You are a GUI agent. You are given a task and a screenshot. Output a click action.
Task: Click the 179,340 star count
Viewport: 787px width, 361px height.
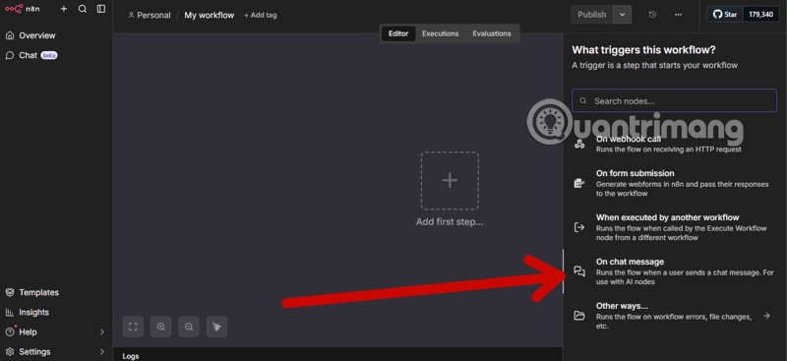point(760,15)
